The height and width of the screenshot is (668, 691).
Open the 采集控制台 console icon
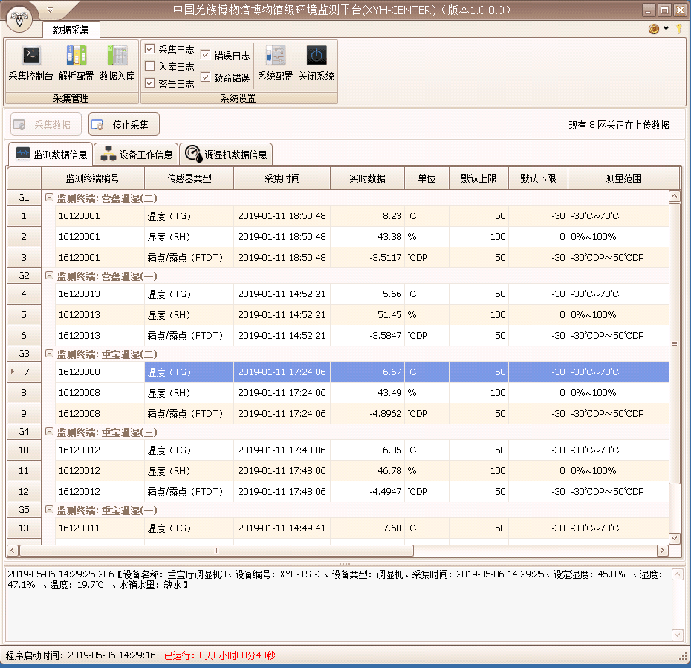(x=30, y=56)
